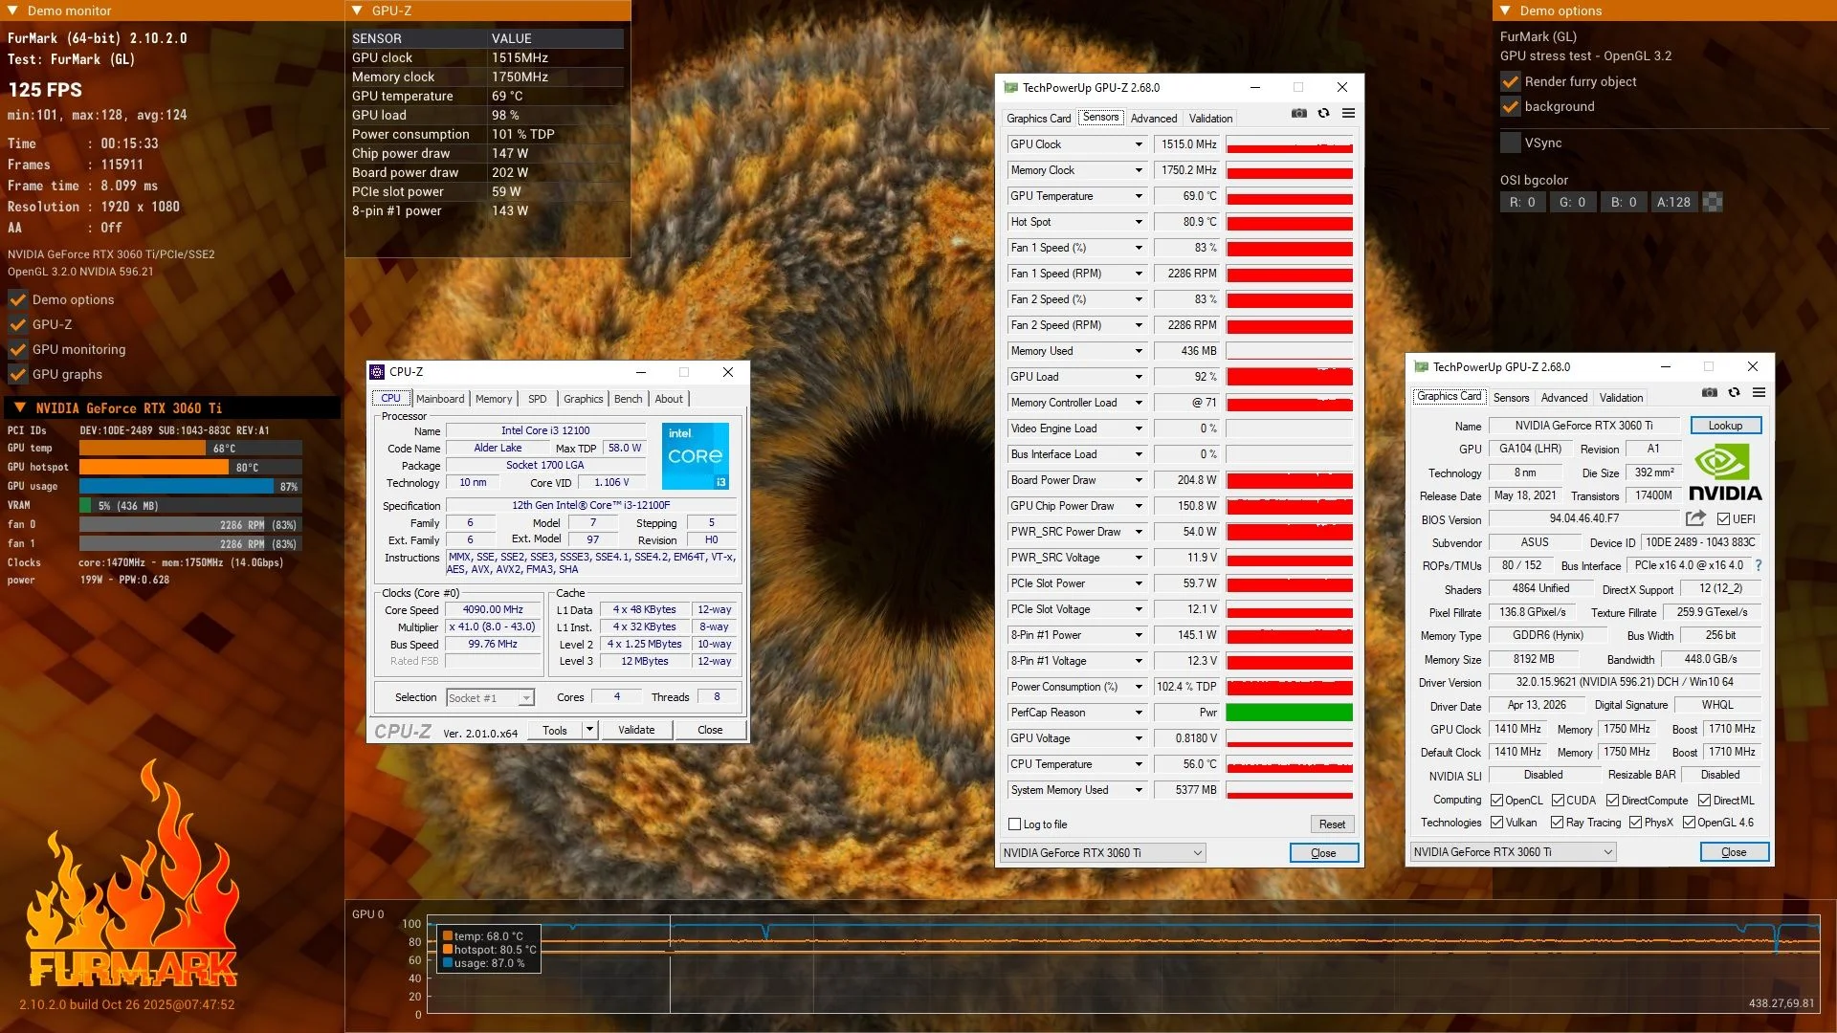Viewport: 1837px width, 1033px height.
Task: Open Advanced tab in GPU-Z Sensors window
Action: (x=1153, y=119)
